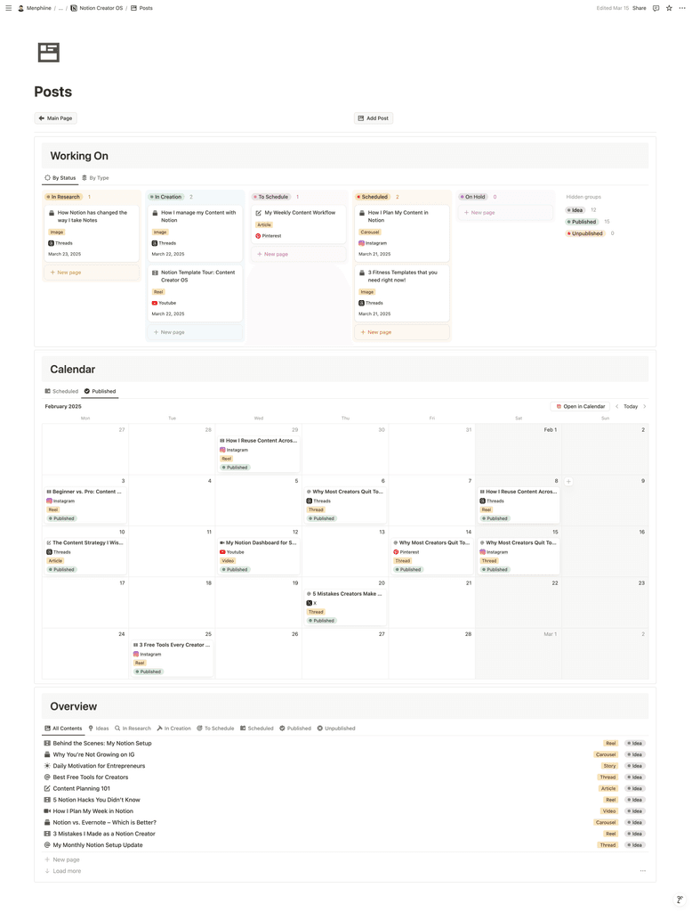Image resolution: width=692 pixels, height=912 pixels.
Task: Open the Unpublished overview tab
Action: pos(336,729)
